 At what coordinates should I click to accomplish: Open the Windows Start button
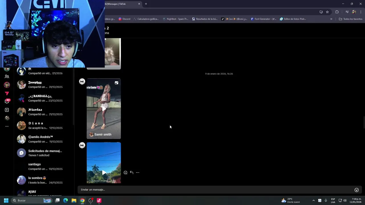pyautogui.click(x=6, y=200)
